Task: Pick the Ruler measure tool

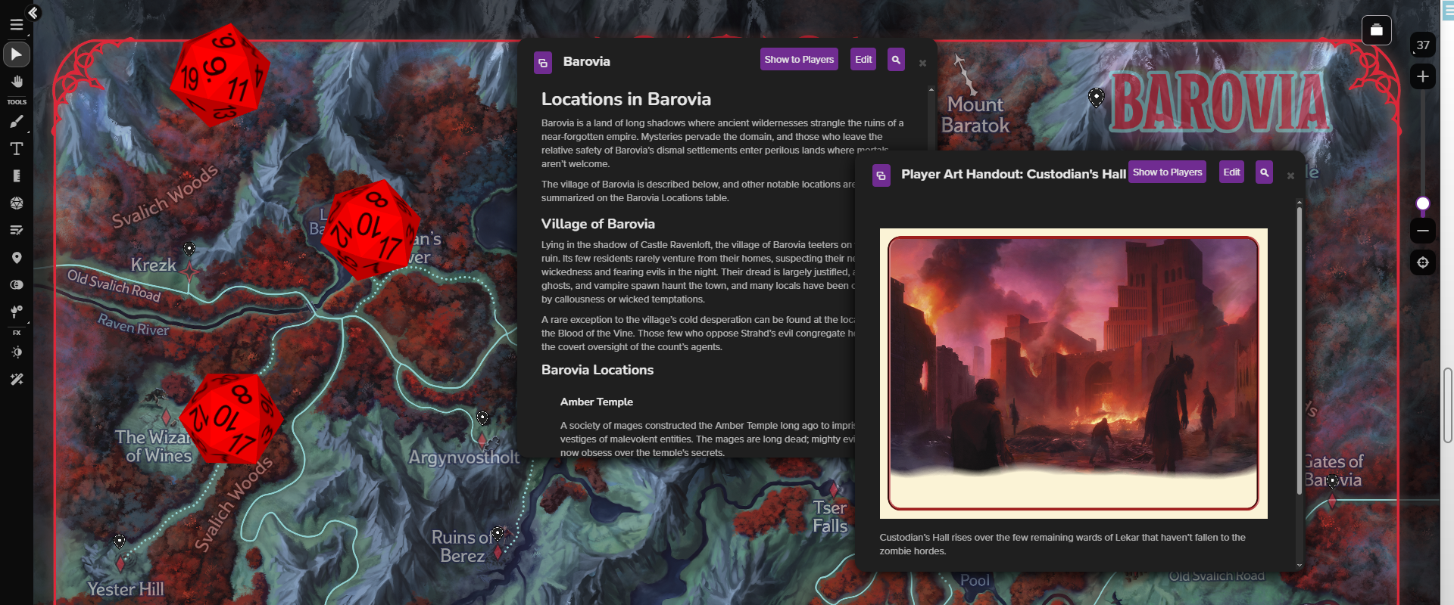Action: pos(16,176)
